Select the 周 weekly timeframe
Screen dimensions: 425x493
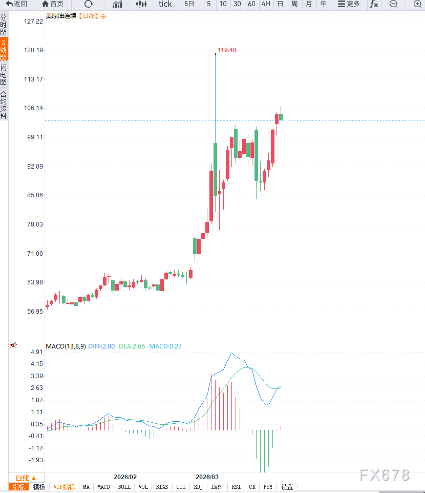(294, 4)
